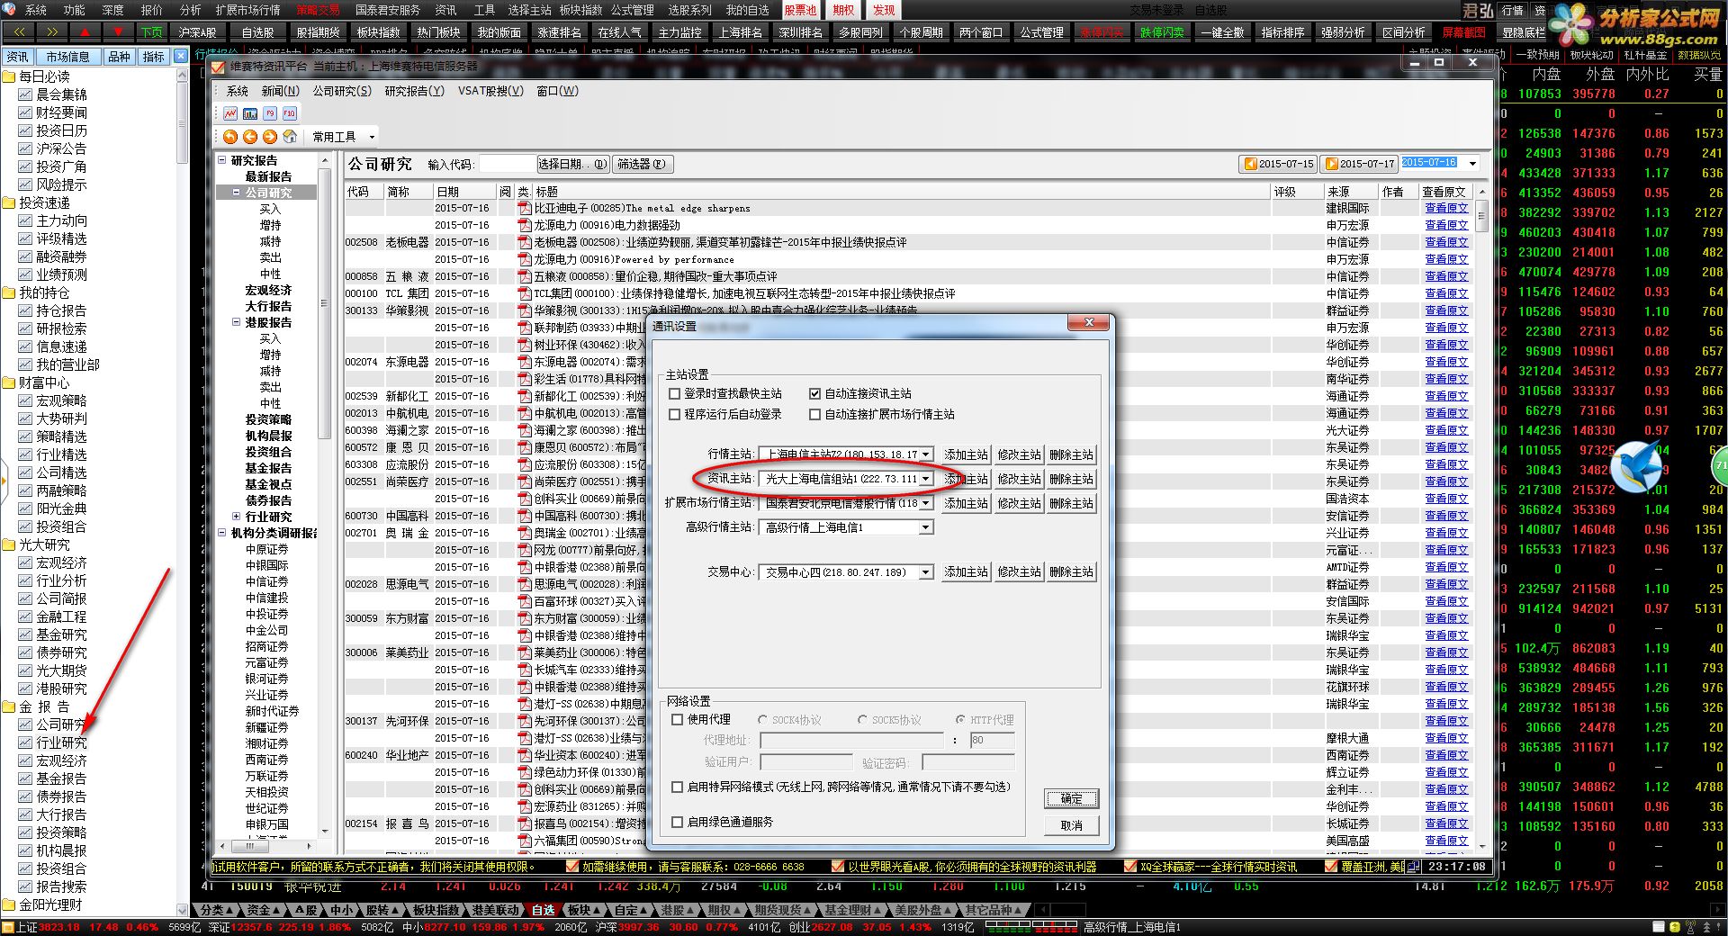
Task: Click 查看原文 link for 五粮液 row
Action: [1446, 276]
